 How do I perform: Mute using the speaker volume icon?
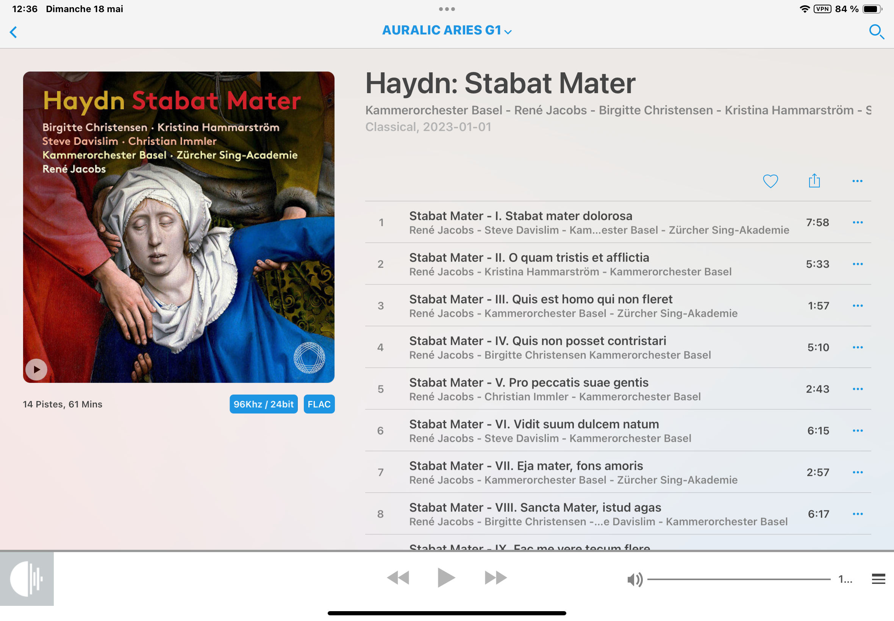635,580
